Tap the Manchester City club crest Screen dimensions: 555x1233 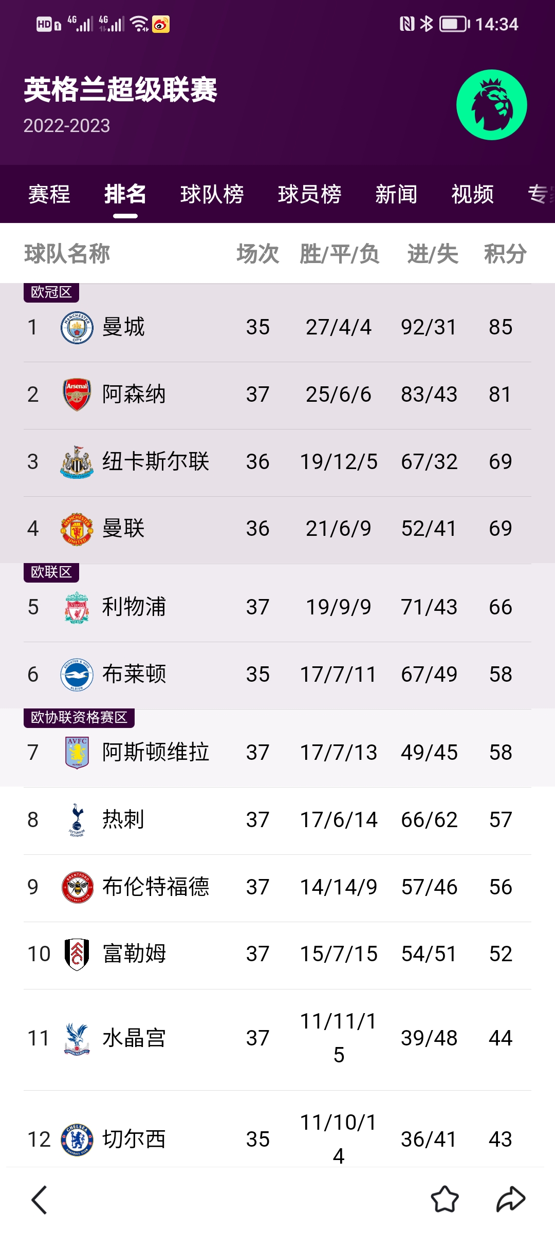[x=77, y=327]
